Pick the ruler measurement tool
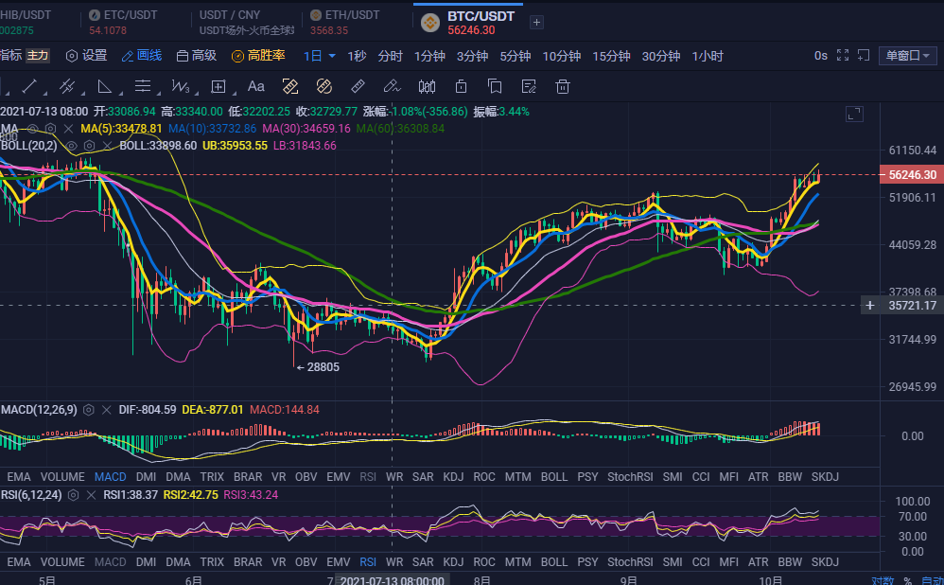The height and width of the screenshot is (585, 944). [x=358, y=87]
